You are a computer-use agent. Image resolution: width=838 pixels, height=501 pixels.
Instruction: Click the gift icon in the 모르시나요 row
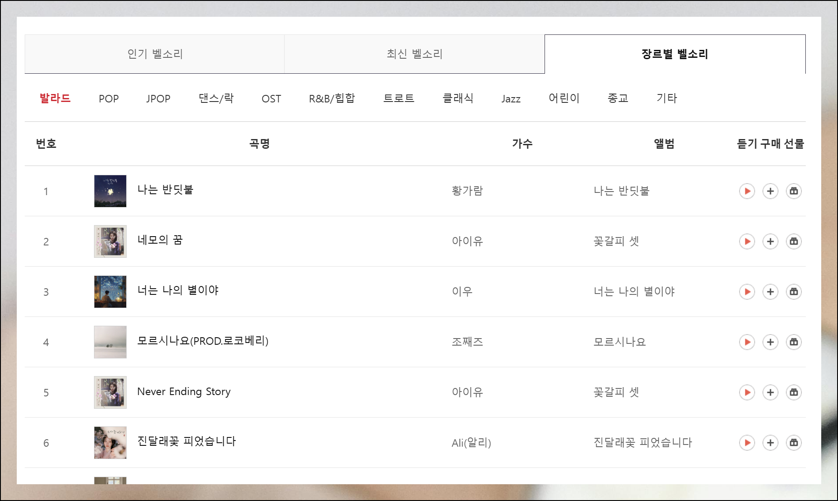[794, 342]
